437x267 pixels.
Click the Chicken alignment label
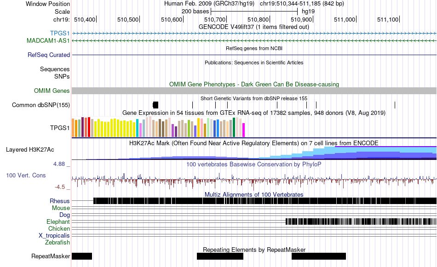tap(59, 228)
